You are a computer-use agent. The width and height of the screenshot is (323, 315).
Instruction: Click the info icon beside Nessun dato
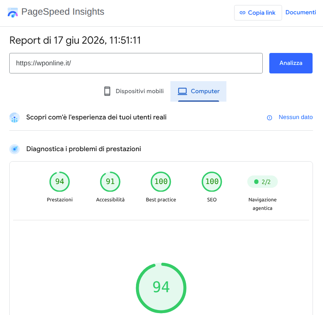269,117
